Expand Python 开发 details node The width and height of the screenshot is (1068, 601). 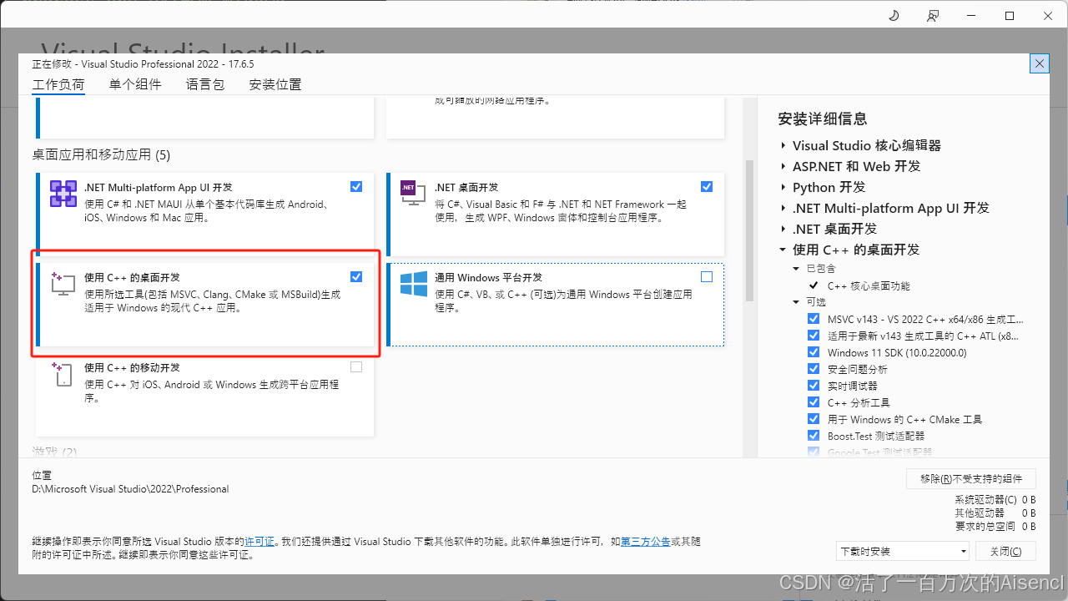pos(783,187)
